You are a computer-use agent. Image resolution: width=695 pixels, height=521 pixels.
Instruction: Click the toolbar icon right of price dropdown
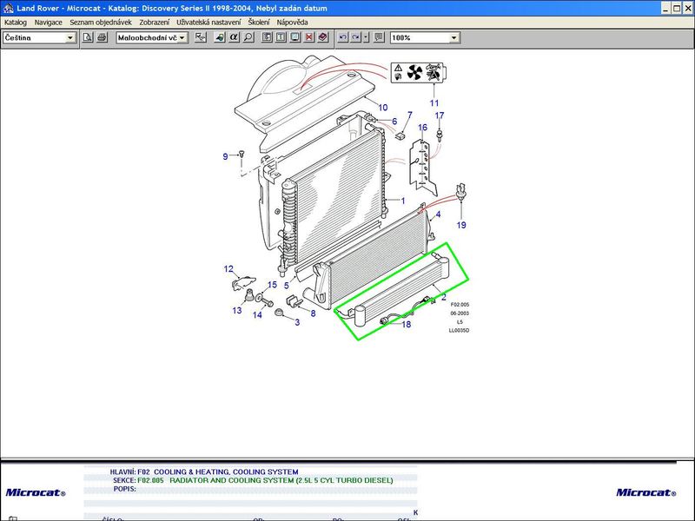[x=201, y=38]
